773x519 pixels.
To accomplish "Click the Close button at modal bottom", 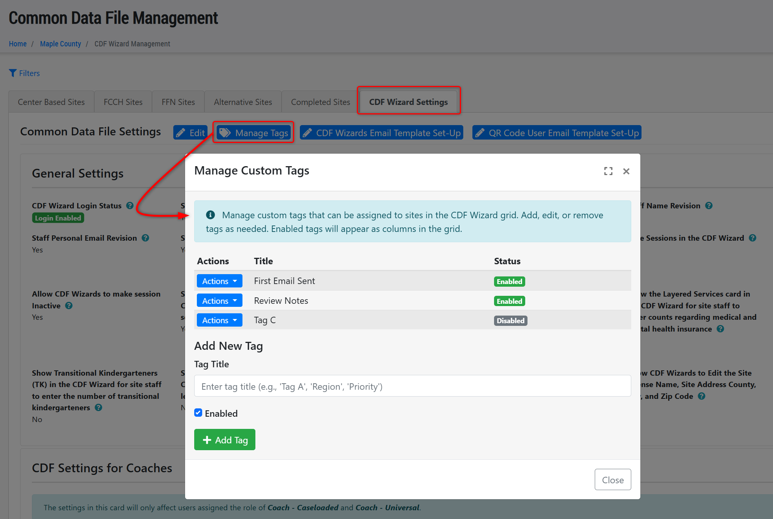I will [612, 480].
